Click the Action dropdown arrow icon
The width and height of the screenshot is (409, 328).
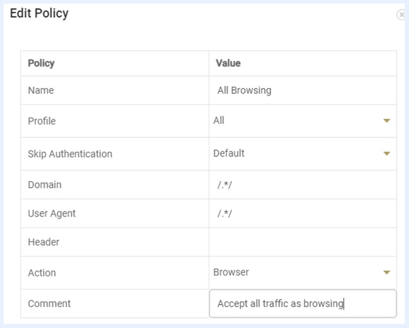coord(387,273)
